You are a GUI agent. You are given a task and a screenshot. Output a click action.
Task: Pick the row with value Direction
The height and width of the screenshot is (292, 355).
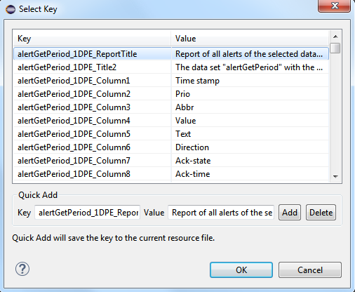tap(171, 147)
